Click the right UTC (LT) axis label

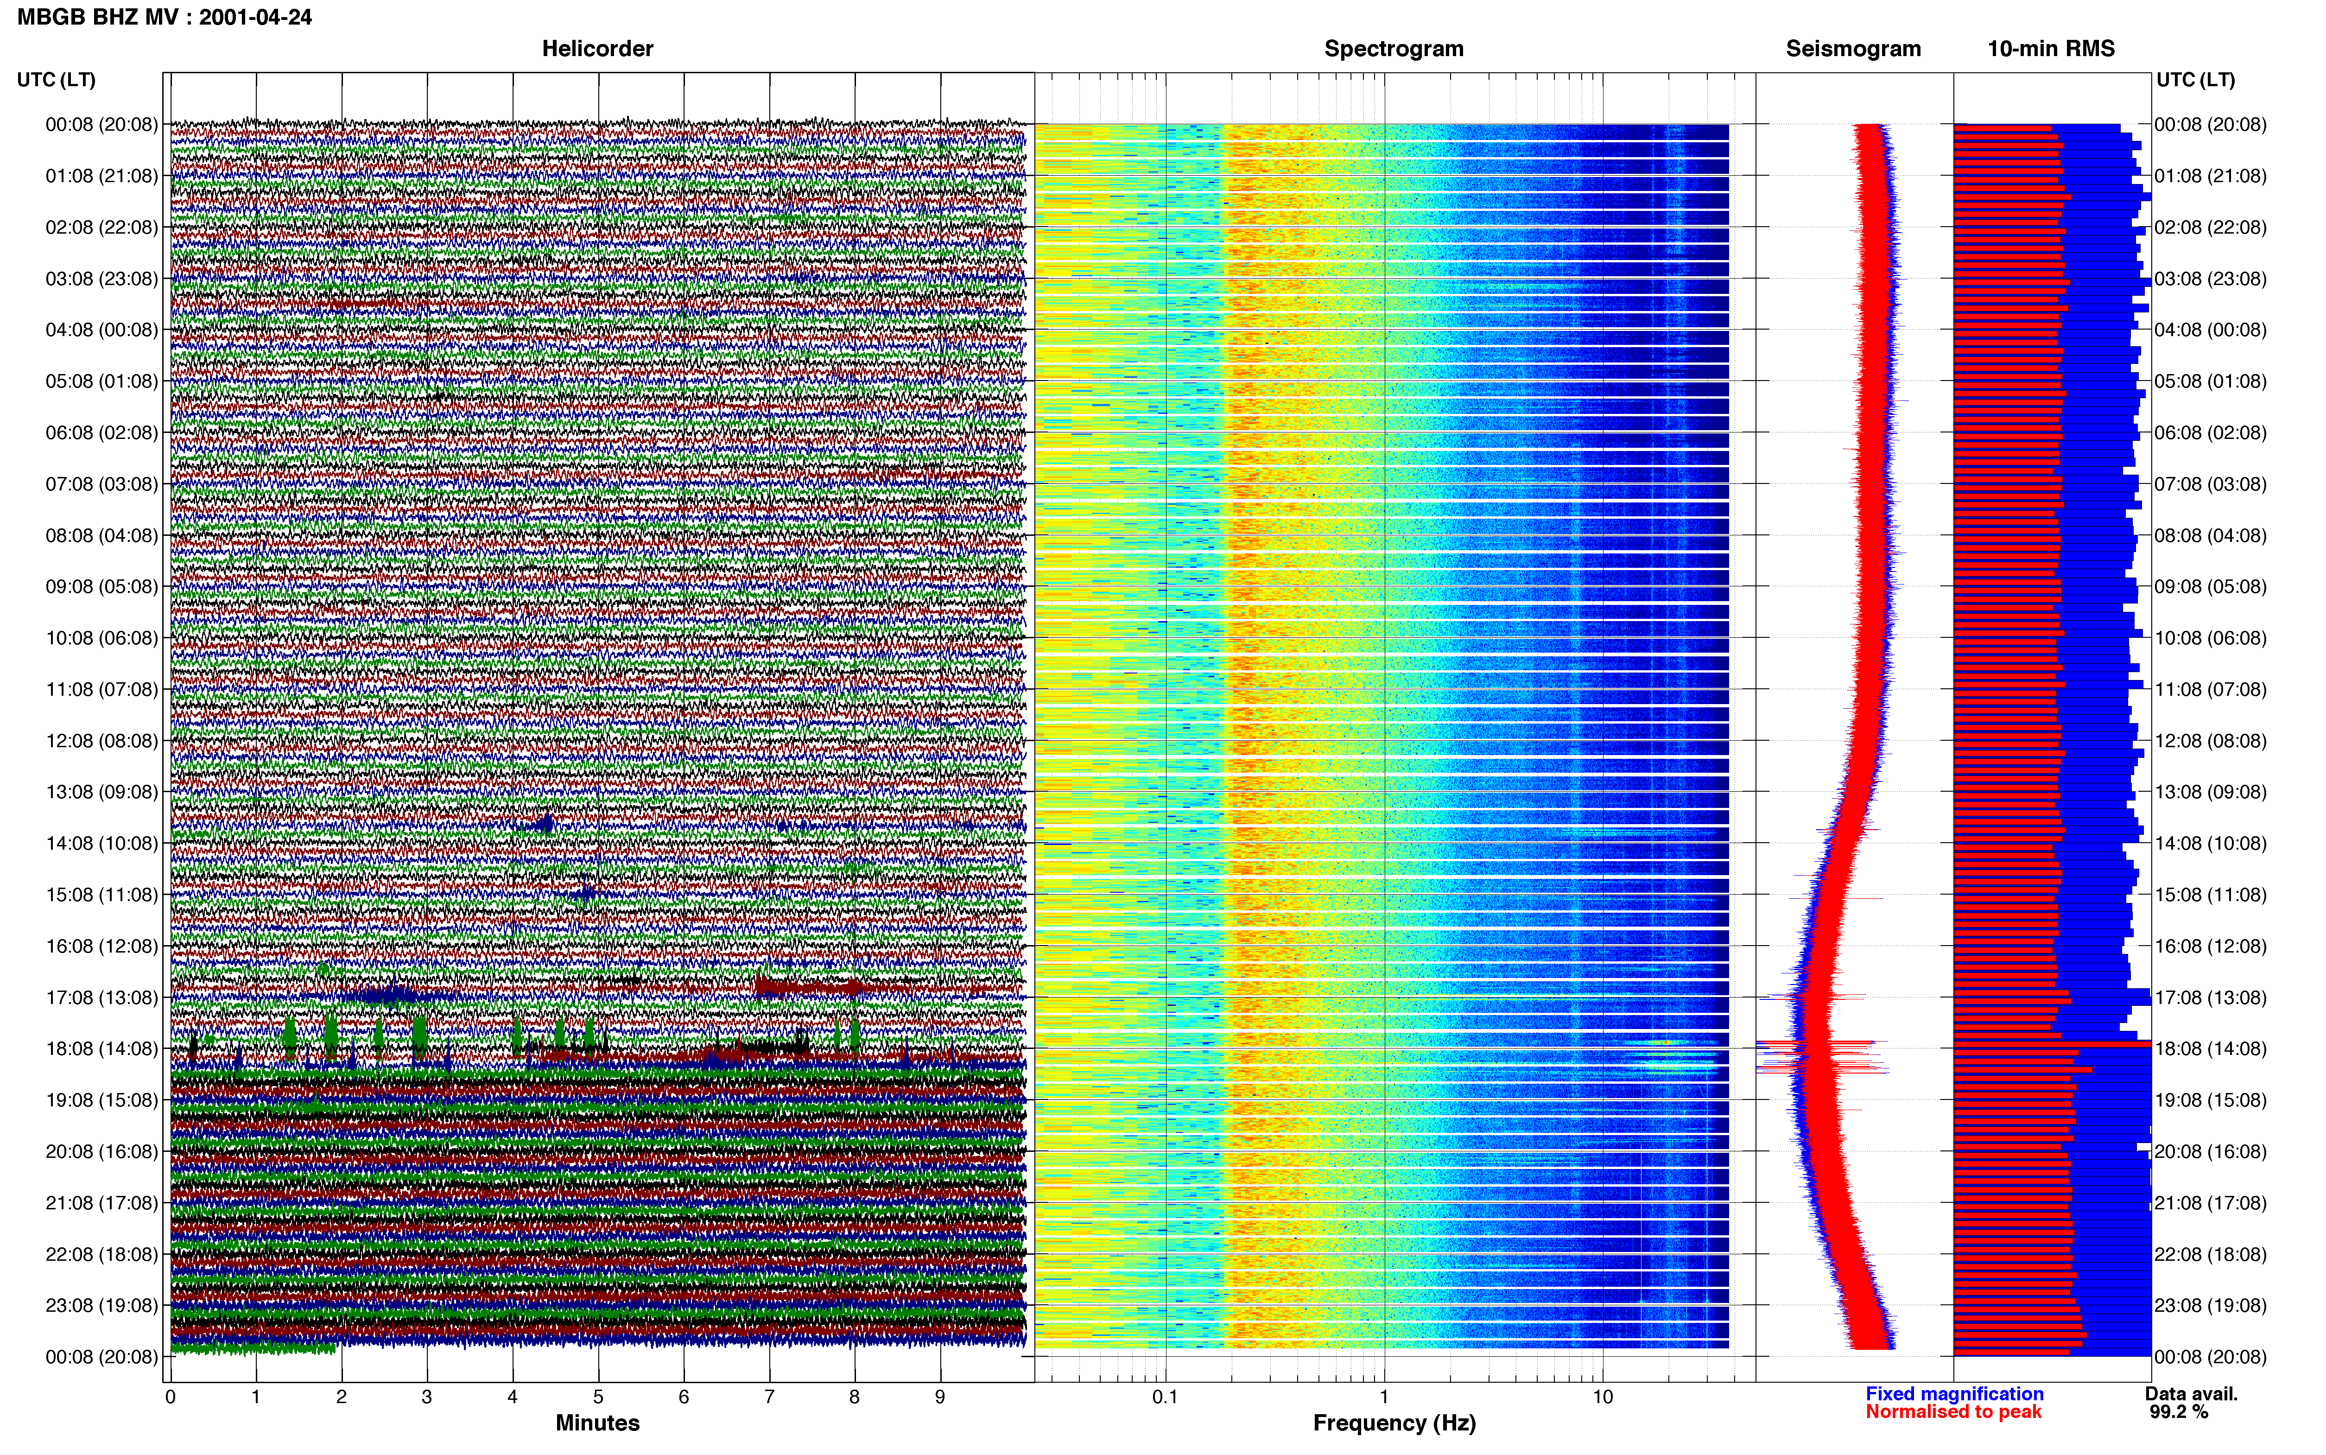(x=2195, y=80)
